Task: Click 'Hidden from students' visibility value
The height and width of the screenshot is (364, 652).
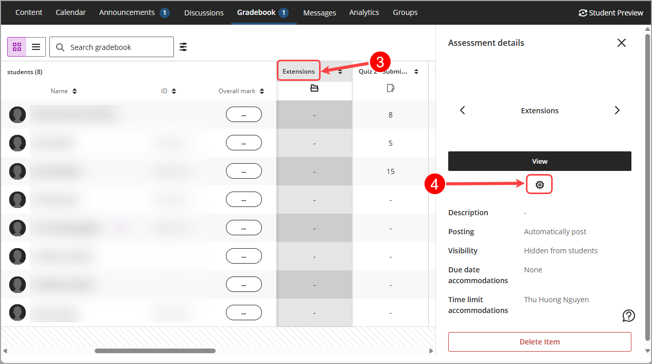Action: (x=560, y=251)
